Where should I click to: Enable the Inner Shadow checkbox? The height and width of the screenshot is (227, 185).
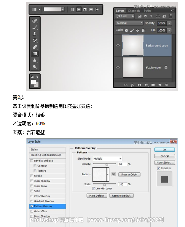32,181
